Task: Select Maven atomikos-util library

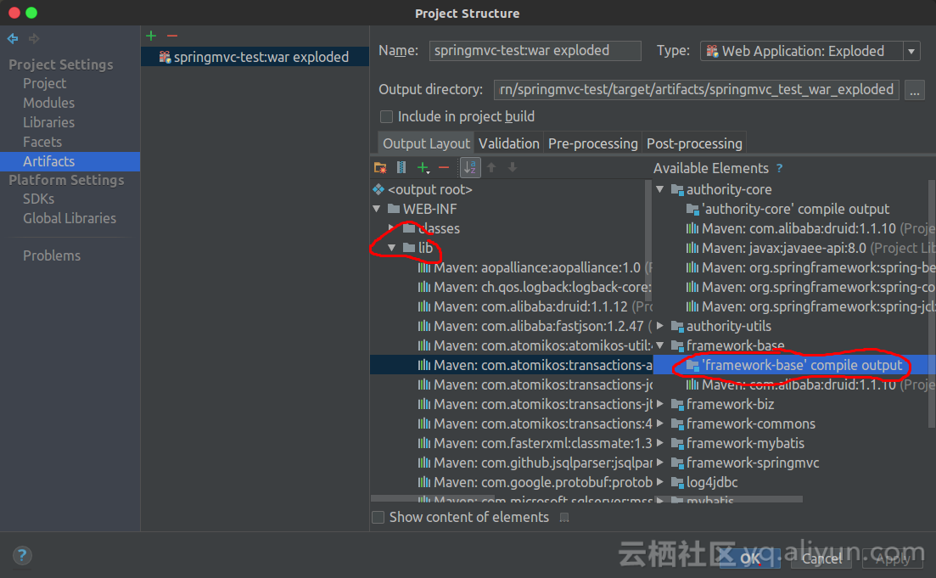Action: click(535, 345)
